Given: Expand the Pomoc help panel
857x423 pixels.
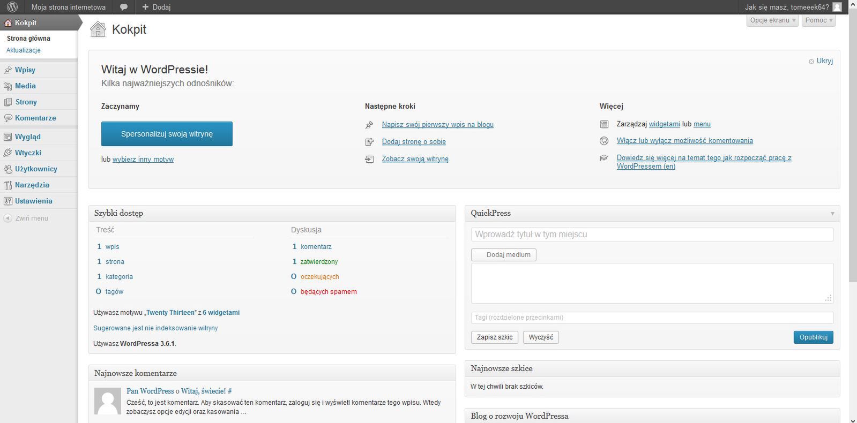Looking at the screenshot, I should [x=819, y=20].
